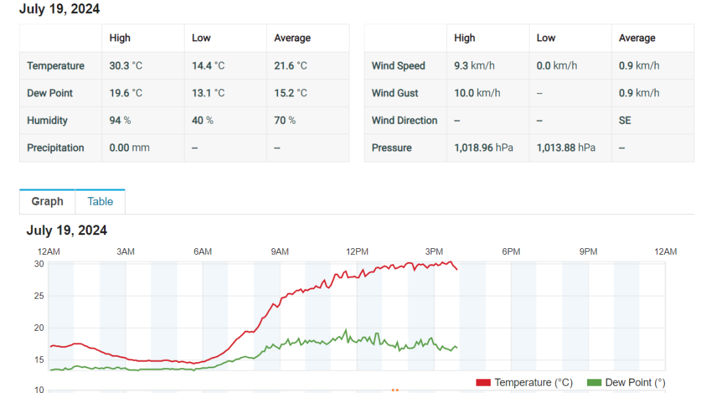Click the 12PM label on the chart axis
This screenshot has height=393, width=727.
(357, 252)
